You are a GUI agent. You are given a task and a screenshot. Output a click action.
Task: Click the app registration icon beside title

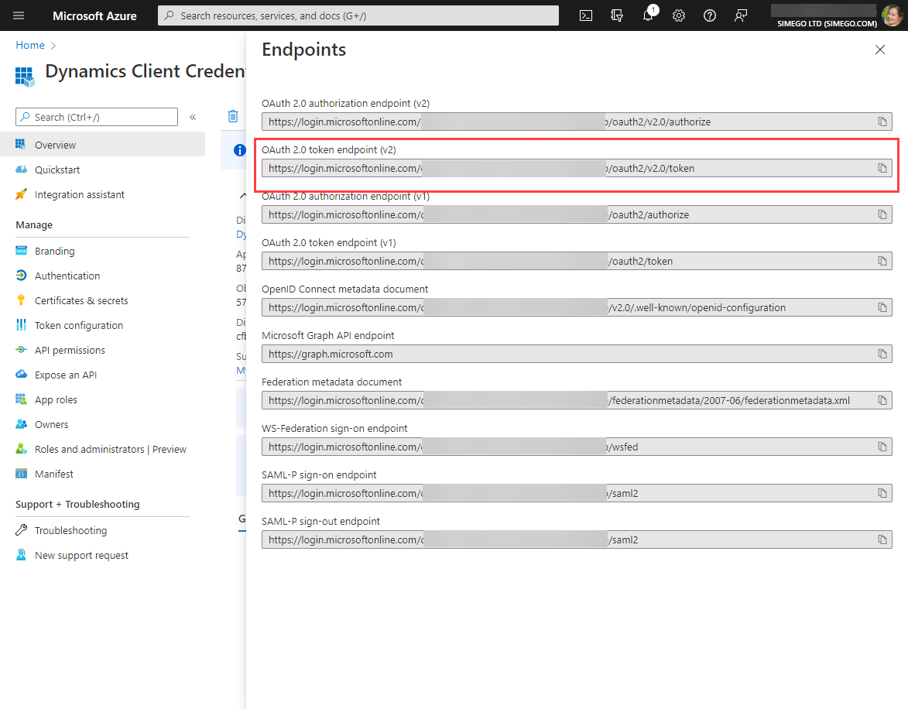point(25,77)
